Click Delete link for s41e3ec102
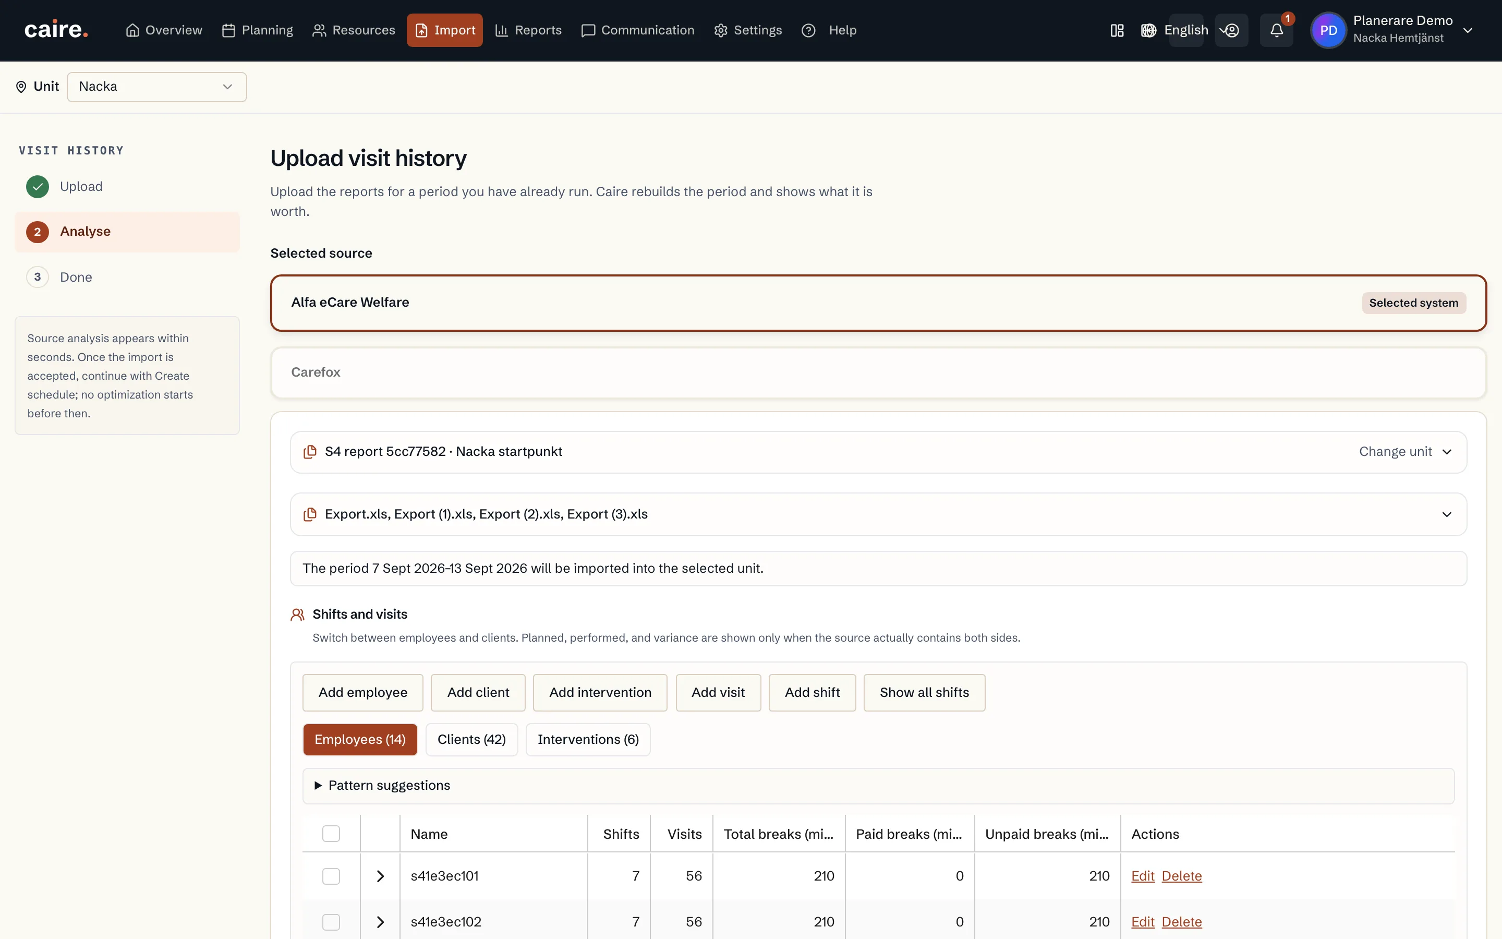Viewport: 1502px width, 939px height. [1182, 922]
